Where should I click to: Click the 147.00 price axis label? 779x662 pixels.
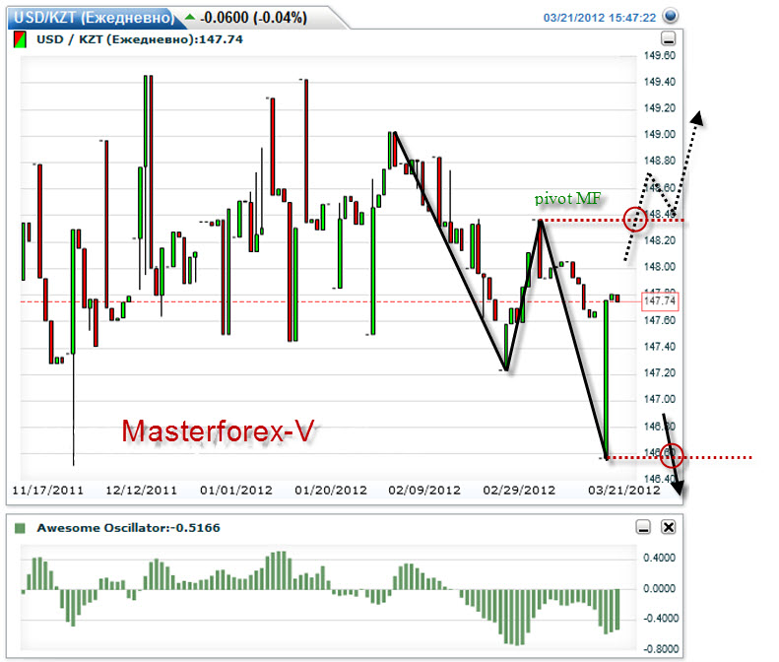[660, 399]
